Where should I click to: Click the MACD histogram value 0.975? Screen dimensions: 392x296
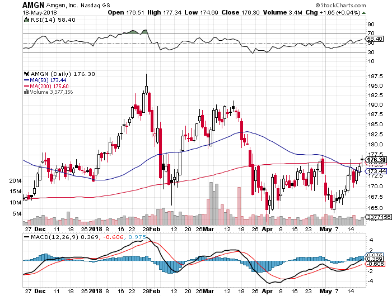point(137,237)
